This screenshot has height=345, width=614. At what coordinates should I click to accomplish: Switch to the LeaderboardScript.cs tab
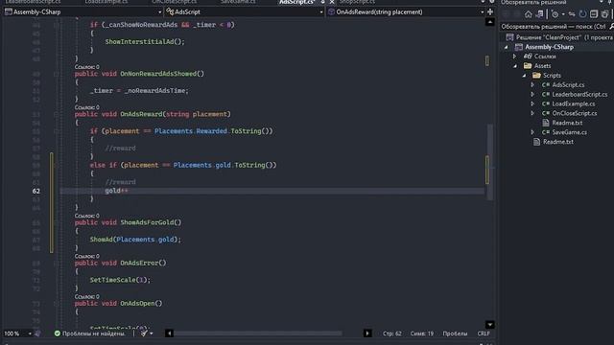pos(33,2)
